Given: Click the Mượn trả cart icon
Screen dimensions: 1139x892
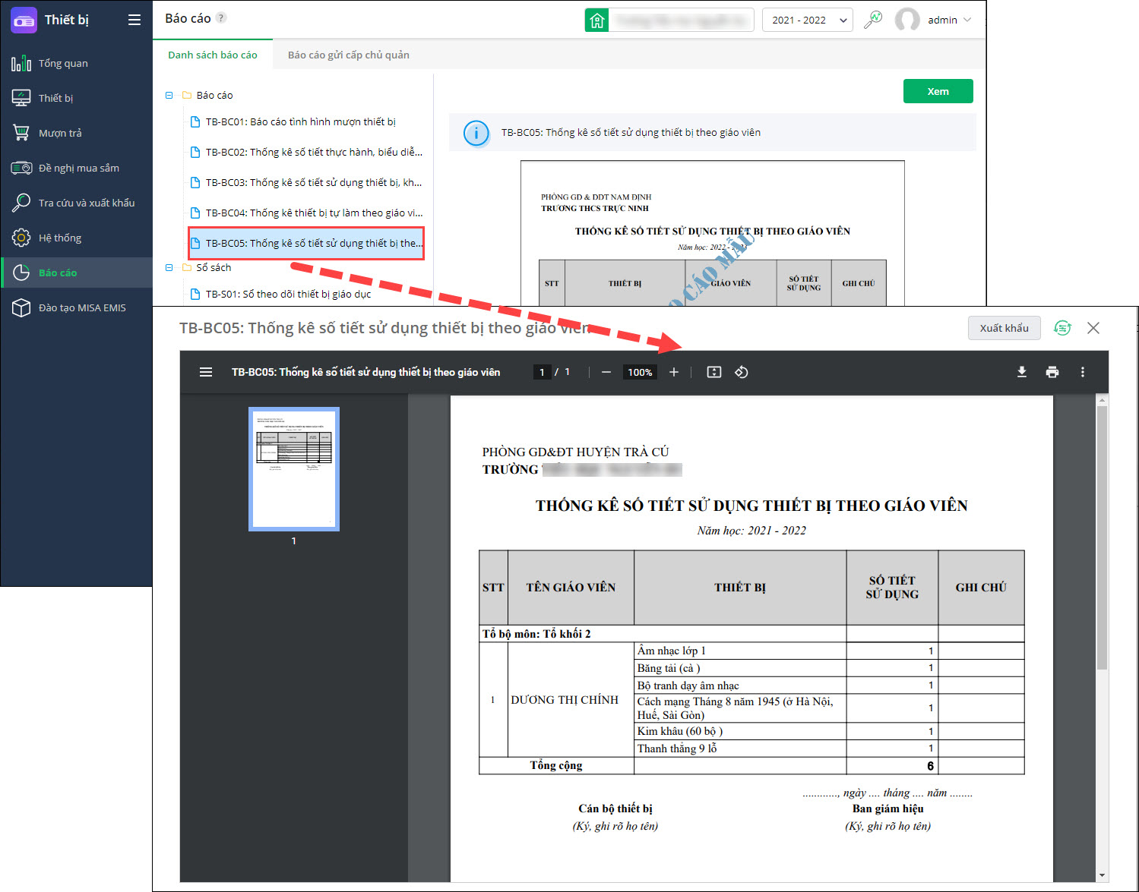Looking at the screenshot, I should pyautogui.click(x=21, y=133).
